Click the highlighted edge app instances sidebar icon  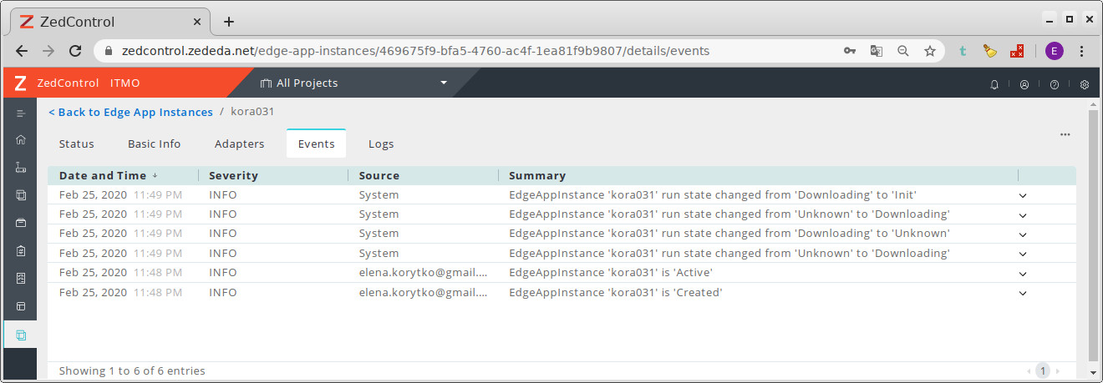tap(21, 335)
